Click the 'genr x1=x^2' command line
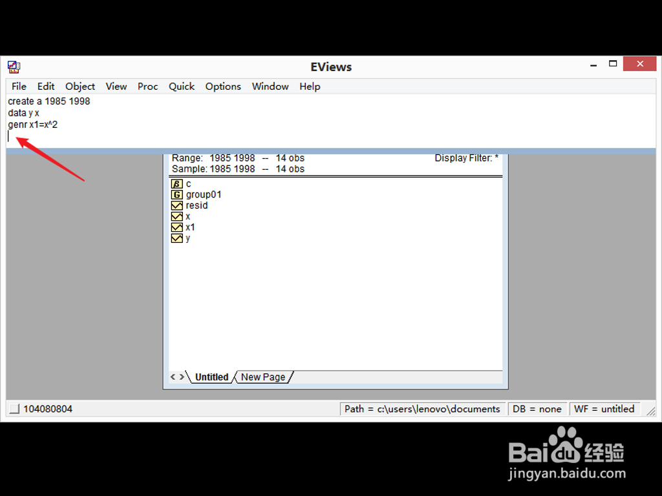662x496 pixels. pyautogui.click(x=32, y=125)
